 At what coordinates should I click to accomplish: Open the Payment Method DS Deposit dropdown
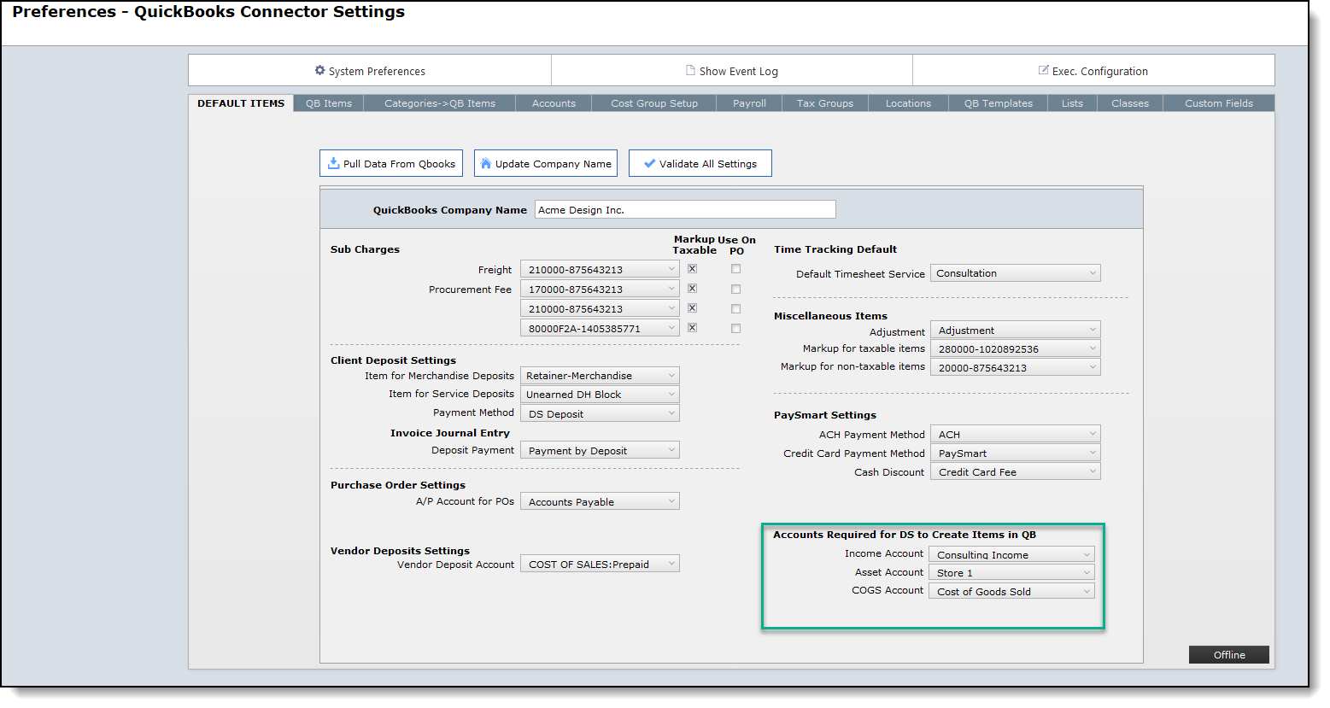click(600, 413)
